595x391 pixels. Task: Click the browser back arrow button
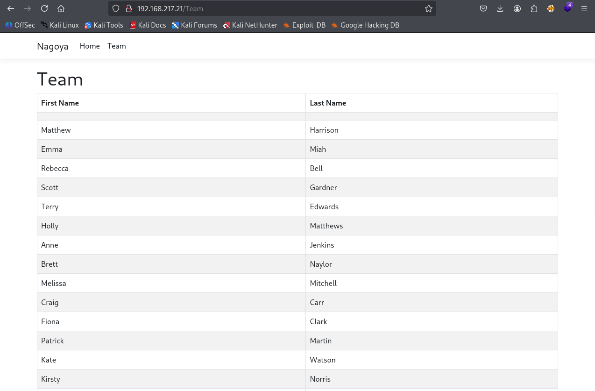(11, 8)
